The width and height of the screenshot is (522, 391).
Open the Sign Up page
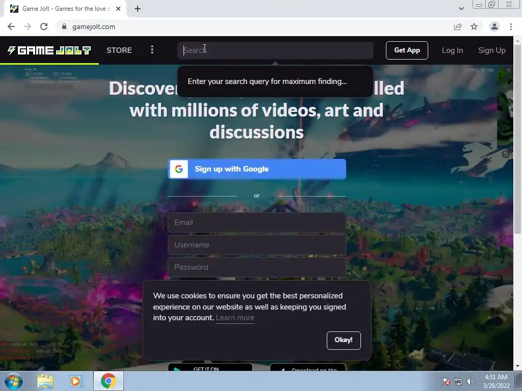click(x=492, y=50)
